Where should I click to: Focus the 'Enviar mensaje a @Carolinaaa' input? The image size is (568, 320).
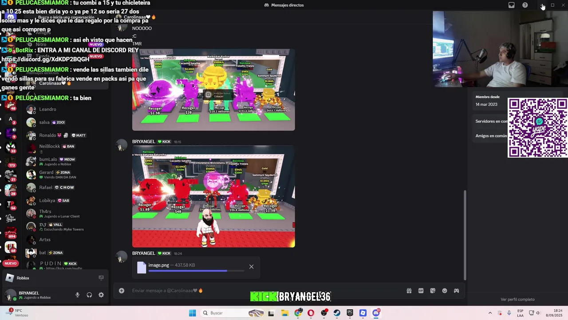[266, 291]
